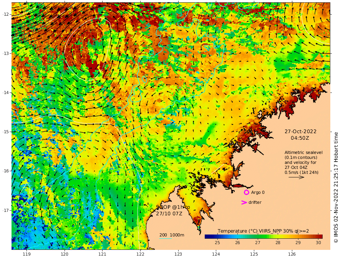Image resolution: width=338 pixels, height=261 pixels.
Task: Click the color bar label 28
Action: [278, 243]
